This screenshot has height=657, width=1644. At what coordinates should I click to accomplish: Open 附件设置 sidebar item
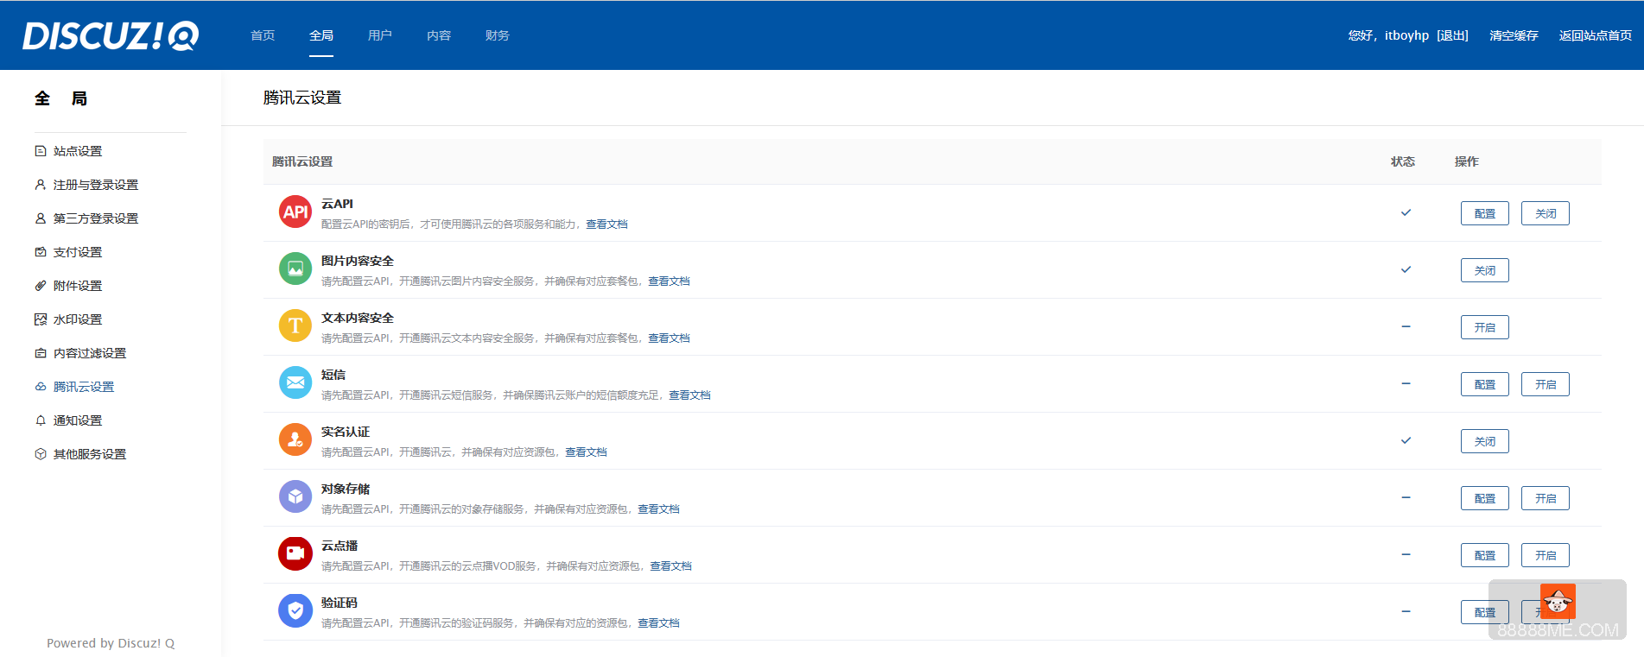[78, 286]
